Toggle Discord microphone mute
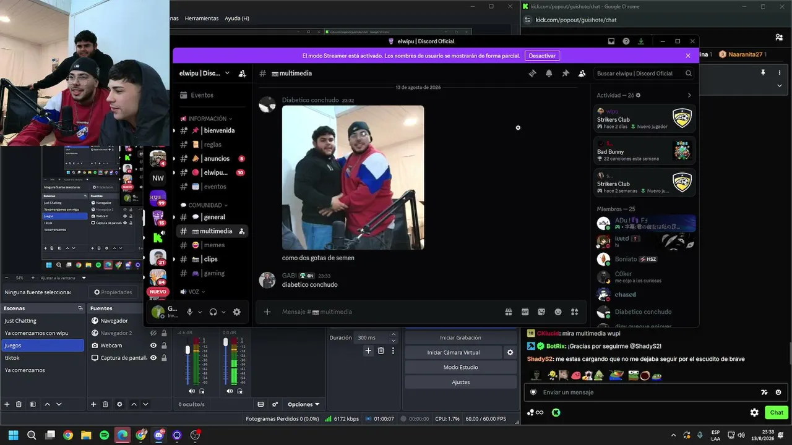The image size is (792, 445). 190,312
